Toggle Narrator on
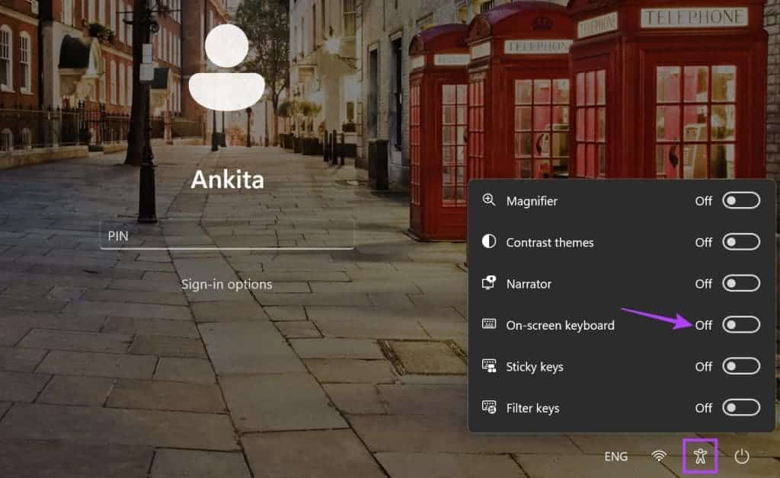 740,283
